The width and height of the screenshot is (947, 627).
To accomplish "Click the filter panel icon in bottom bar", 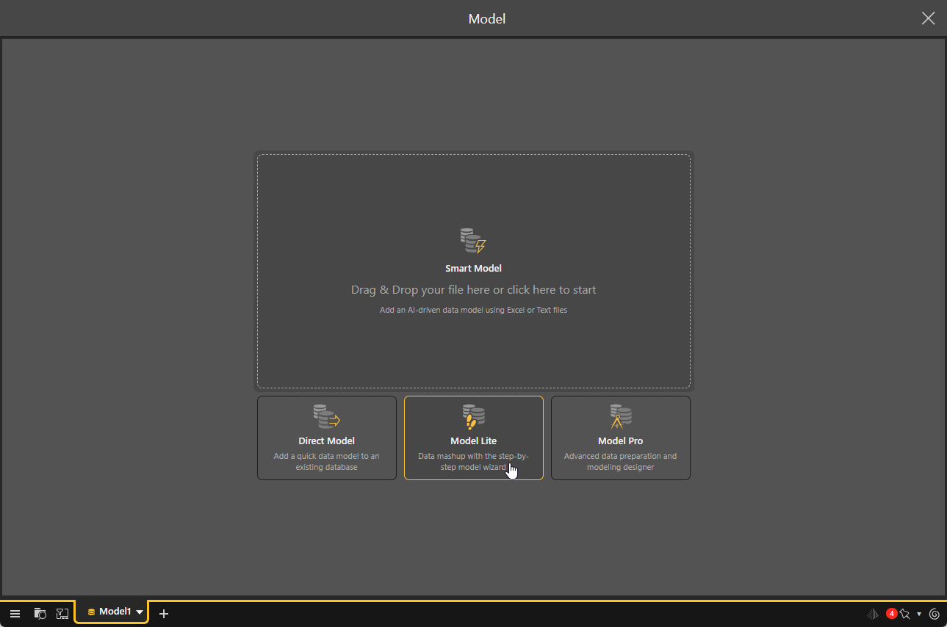I will [62, 614].
